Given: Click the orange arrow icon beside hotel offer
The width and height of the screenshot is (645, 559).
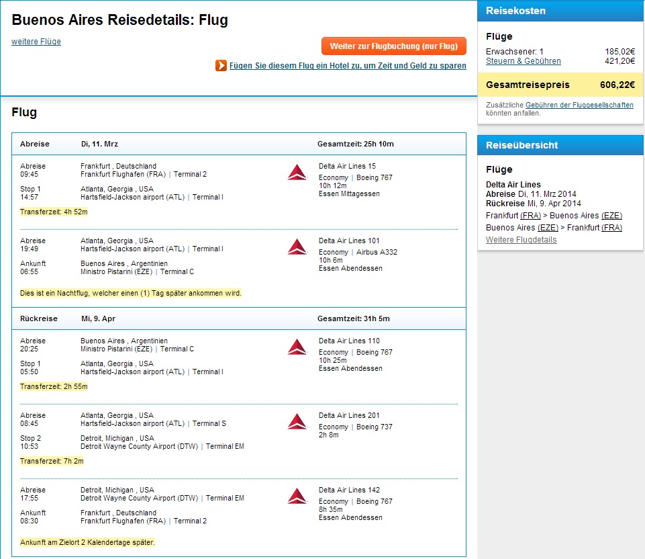Looking at the screenshot, I should click(221, 65).
